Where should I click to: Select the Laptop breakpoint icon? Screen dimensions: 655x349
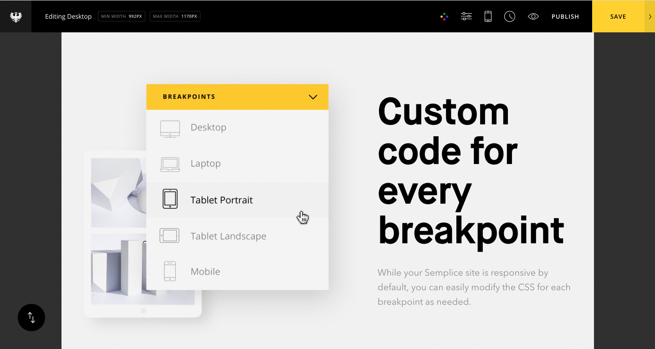[169, 163]
